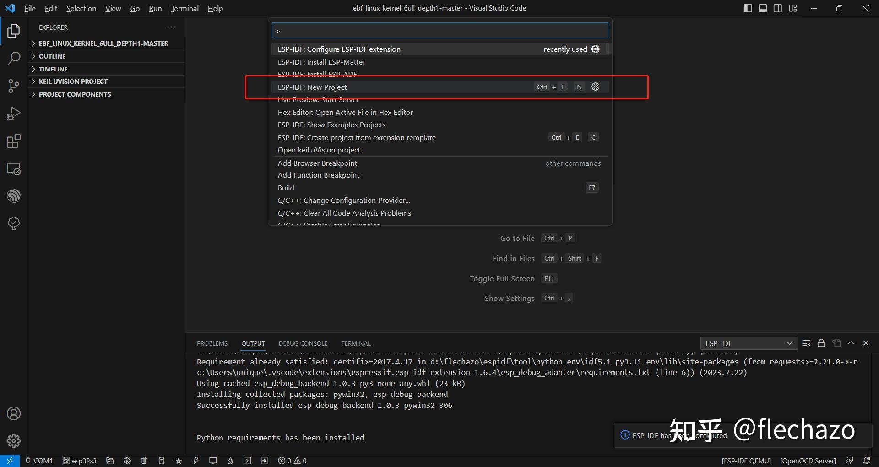The width and height of the screenshot is (879, 467).
Task: Toggle the primary side bar layout button
Action: coord(748,8)
